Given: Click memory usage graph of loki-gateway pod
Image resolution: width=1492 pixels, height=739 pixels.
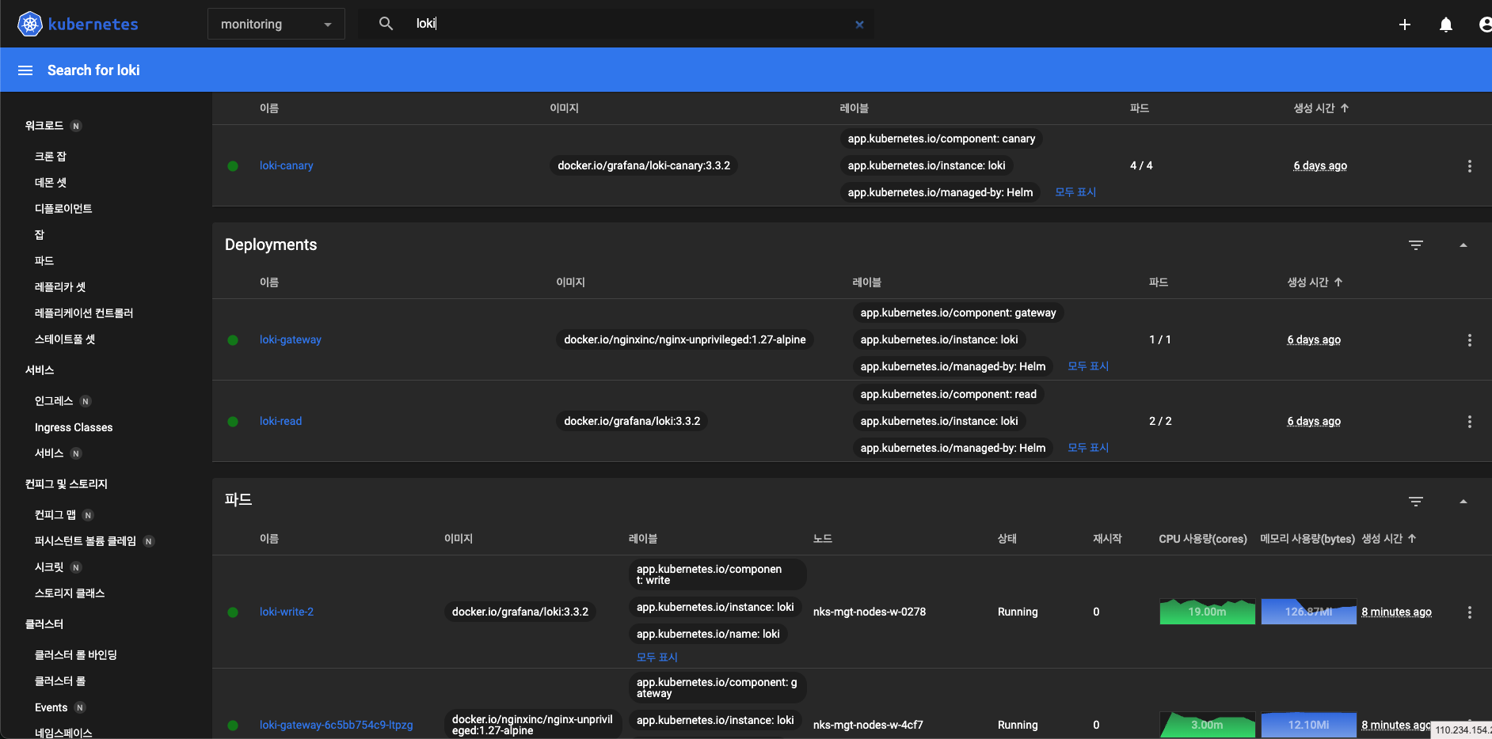Looking at the screenshot, I should coord(1308,725).
